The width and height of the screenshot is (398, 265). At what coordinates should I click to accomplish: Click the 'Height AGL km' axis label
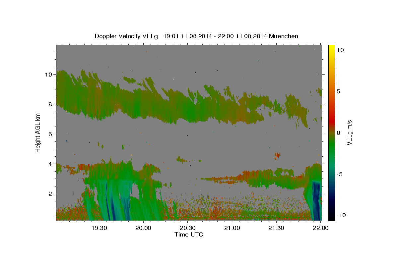pos(38,132)
